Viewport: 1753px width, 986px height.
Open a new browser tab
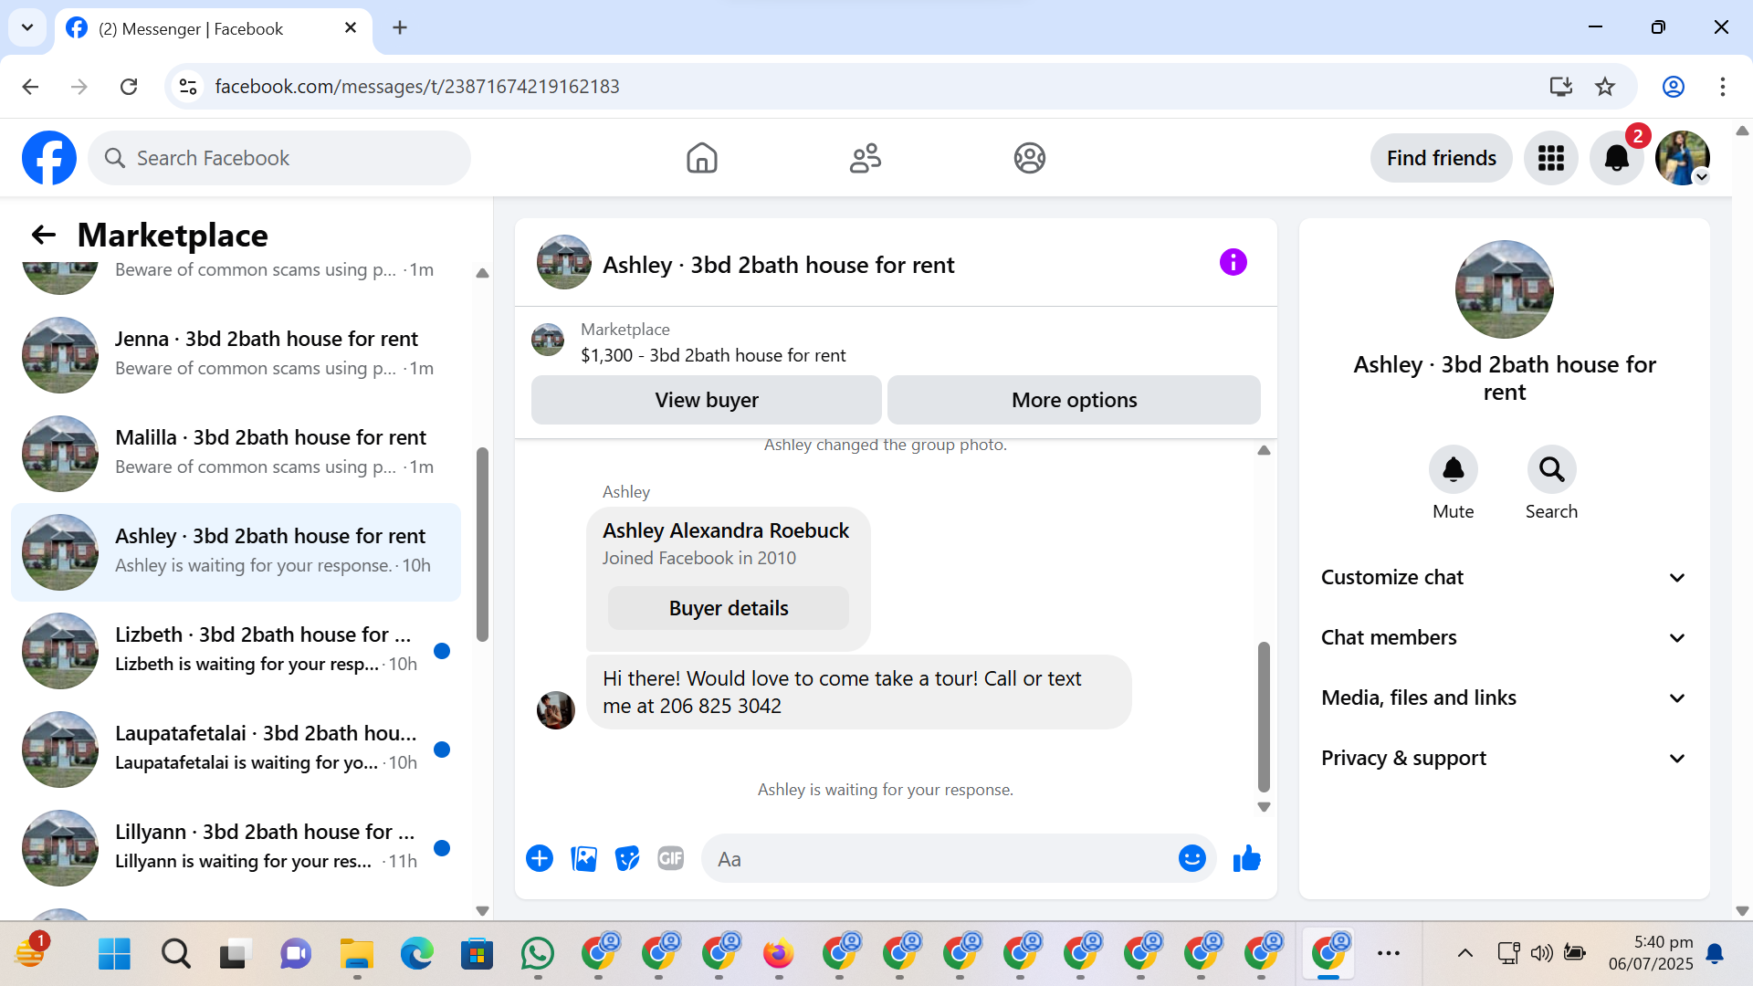point(400,27)
